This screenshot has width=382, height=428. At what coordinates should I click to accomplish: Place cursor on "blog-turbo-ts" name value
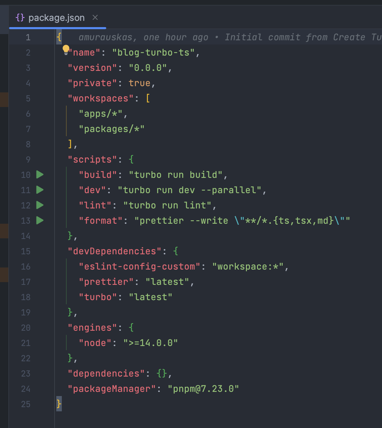pyautogui.click(x=153, y=52)
